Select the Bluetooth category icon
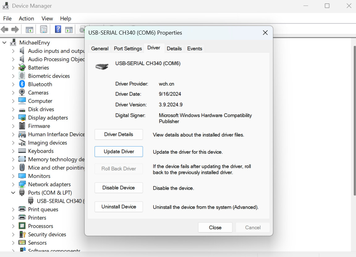Viewport: 356px width, 257px height. [22, 84]
